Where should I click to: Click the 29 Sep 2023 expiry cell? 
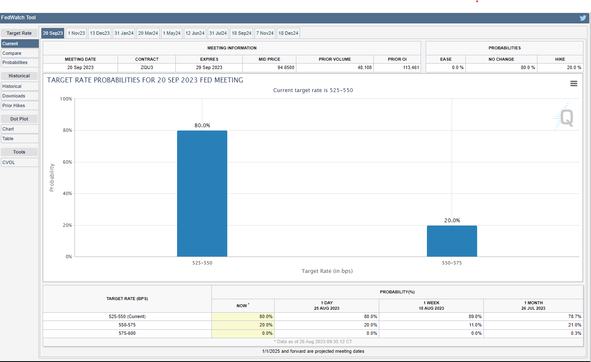pyautogui.click(x=209, y=67)
